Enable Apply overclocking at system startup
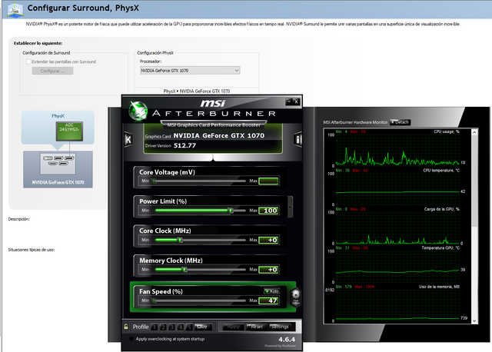This screenshot has width=492, height=352. [x=131, y=339]
